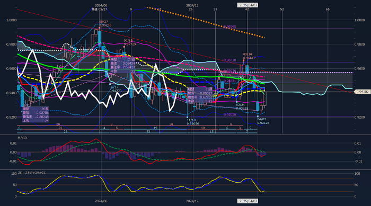Click the slow stochastics panel title
The width and height of the screenshot is (371, 206).
tap(32, 173)
